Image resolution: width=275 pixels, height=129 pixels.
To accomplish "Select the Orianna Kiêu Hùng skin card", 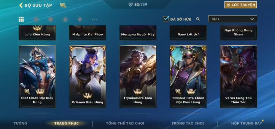I will point(88,77).
